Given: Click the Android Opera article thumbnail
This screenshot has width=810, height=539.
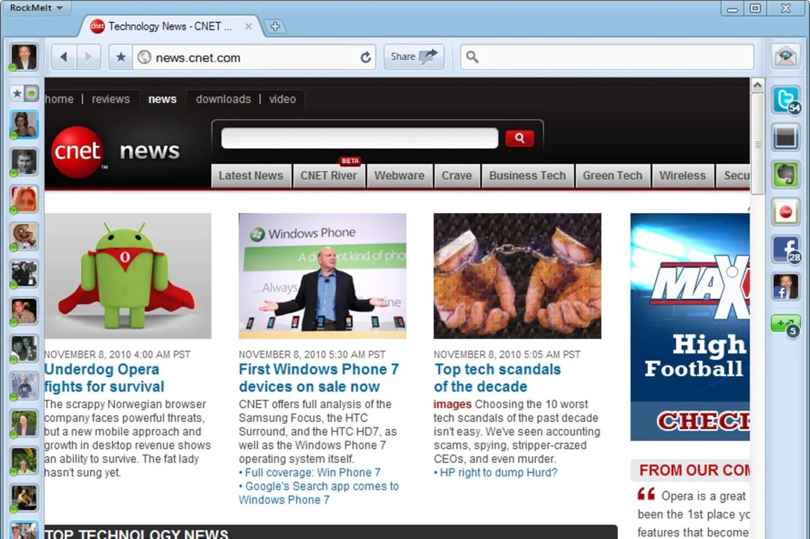Looking at the screenshot, I should (128, 276).
